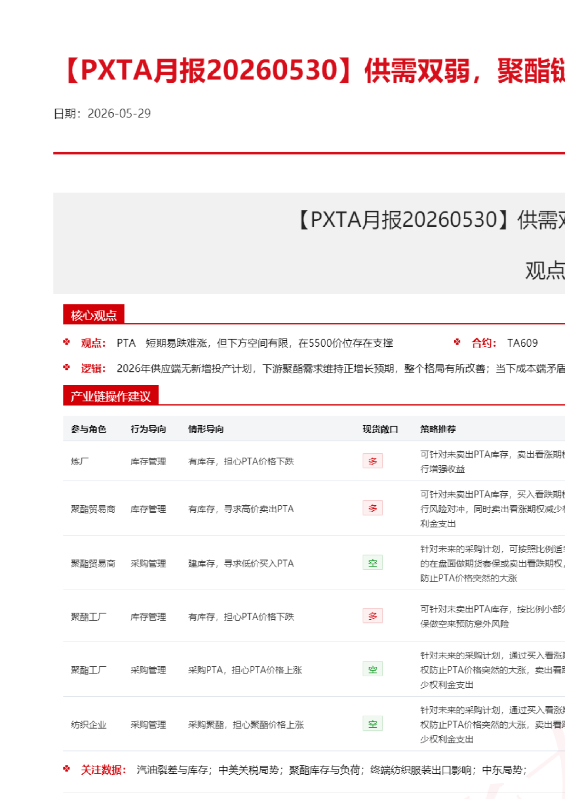This screenshot has height=799, width=565.
Task: Click the 参与角色 column header
Action: tap(88, 429)
